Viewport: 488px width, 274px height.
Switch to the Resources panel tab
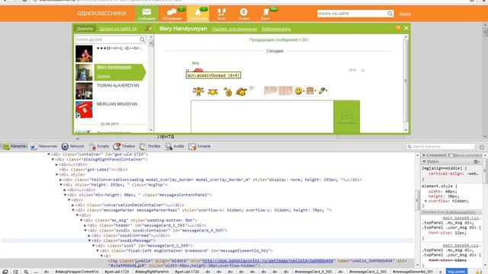[x=43, y=146]
